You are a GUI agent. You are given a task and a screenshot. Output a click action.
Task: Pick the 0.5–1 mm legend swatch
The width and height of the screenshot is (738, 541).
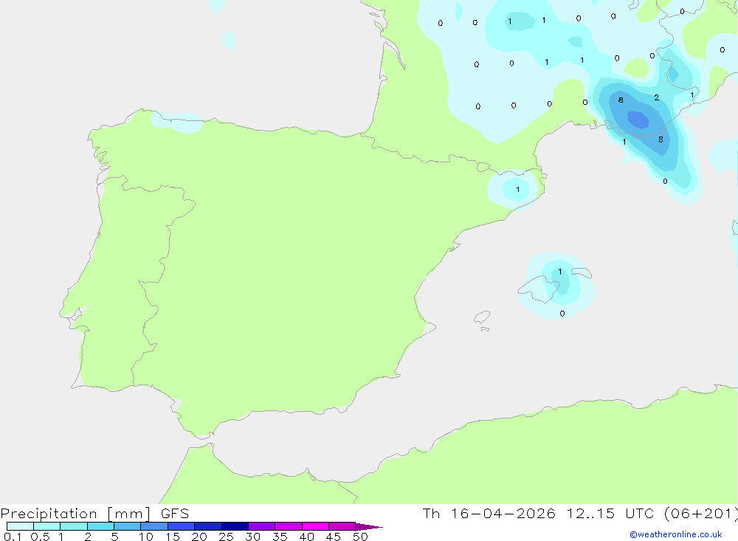click(x=47, y=526)
